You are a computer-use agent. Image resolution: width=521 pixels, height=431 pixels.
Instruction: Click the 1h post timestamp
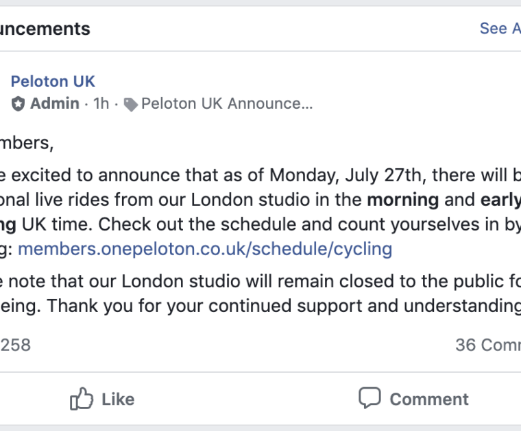pos(101,104)
